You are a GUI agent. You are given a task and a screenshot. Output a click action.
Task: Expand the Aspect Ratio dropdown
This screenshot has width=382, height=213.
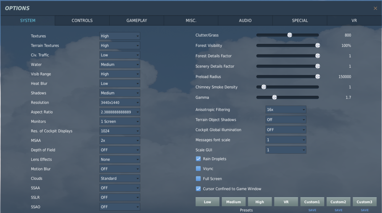click(x=120, y=112)
